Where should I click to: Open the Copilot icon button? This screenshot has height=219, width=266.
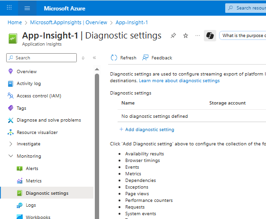point(210,36)
